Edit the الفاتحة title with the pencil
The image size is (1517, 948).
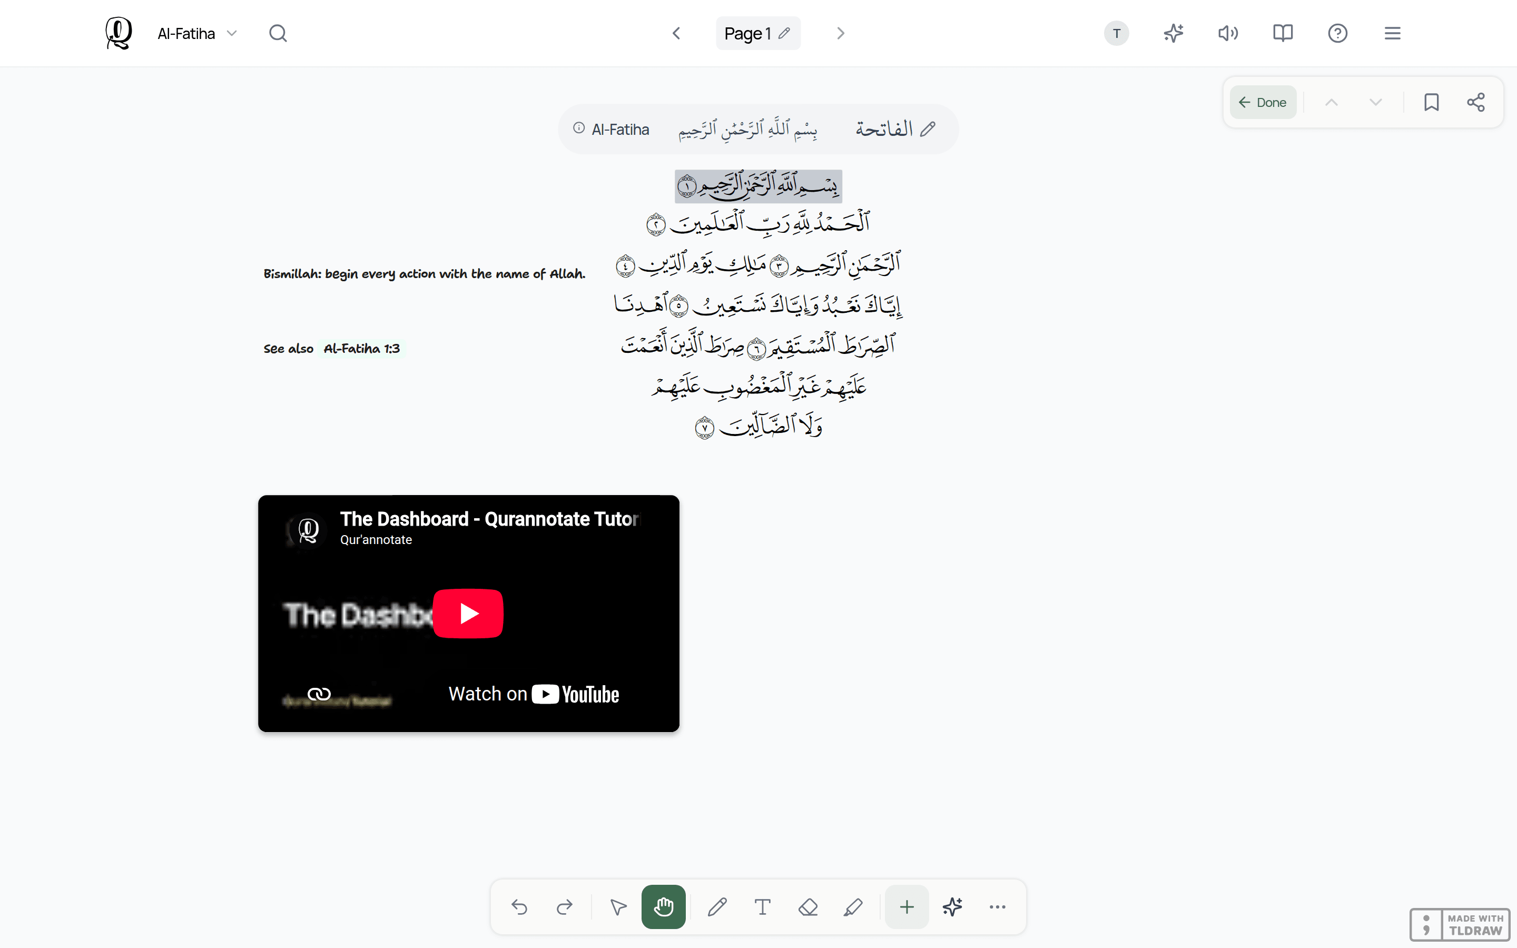tap(929, 129)
